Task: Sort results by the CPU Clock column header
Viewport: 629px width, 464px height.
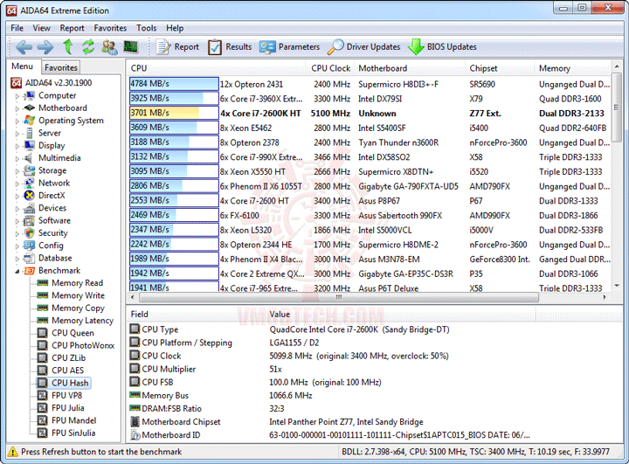Action: (x=330, y=68)
